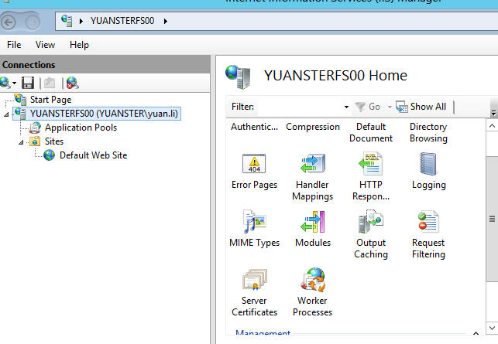Click the Compression feature label
498x344 pixels.
(x=313, y=127)
